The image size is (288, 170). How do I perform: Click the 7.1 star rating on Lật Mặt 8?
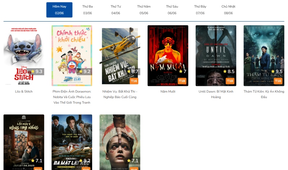pos(36,161)
